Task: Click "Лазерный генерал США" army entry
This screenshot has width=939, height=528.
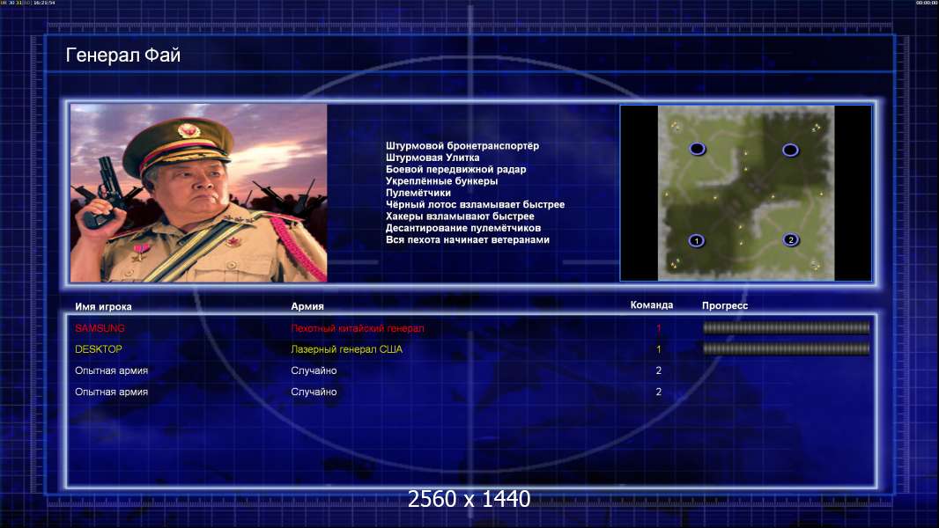Action: point(346,349)
